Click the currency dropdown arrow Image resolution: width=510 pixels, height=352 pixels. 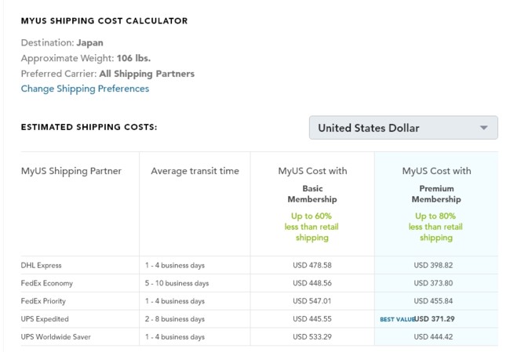click(x=484, y=128)
